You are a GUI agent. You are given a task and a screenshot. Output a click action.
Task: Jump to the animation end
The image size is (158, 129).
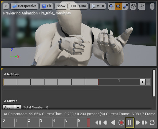[144, 123]
